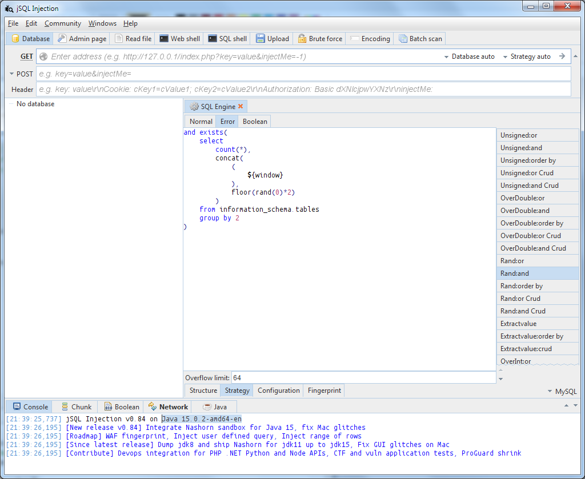Click the Chunk tab icon

pyautogui.click(x=65, y=406)
